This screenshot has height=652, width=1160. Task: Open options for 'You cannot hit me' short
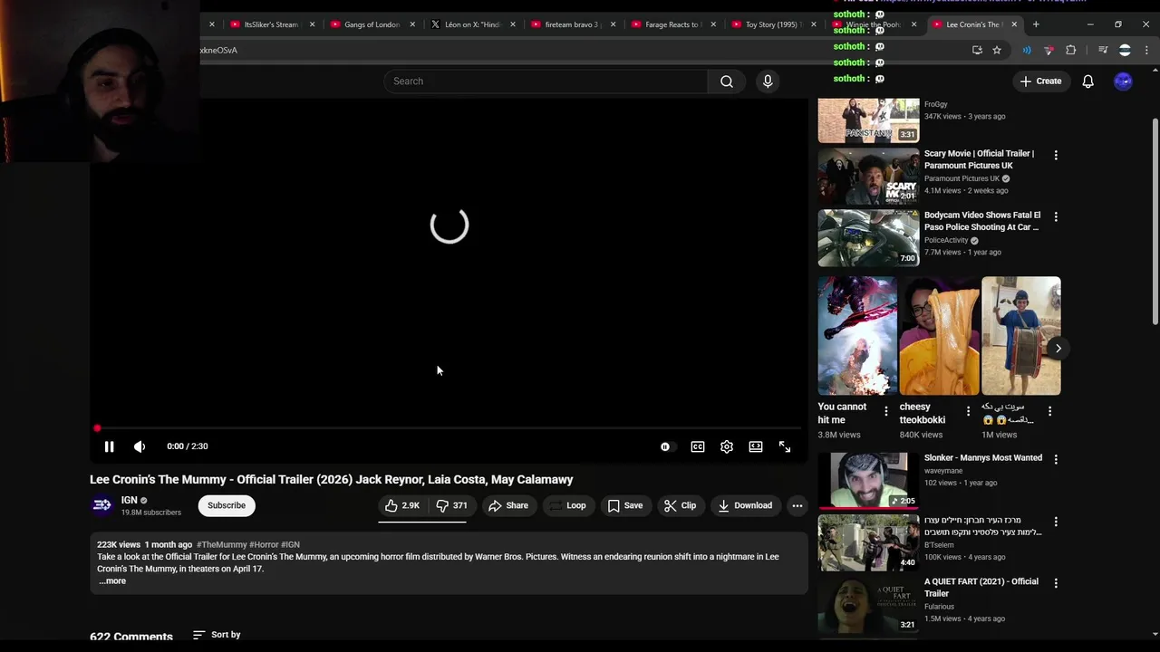[x=886, y=411]
